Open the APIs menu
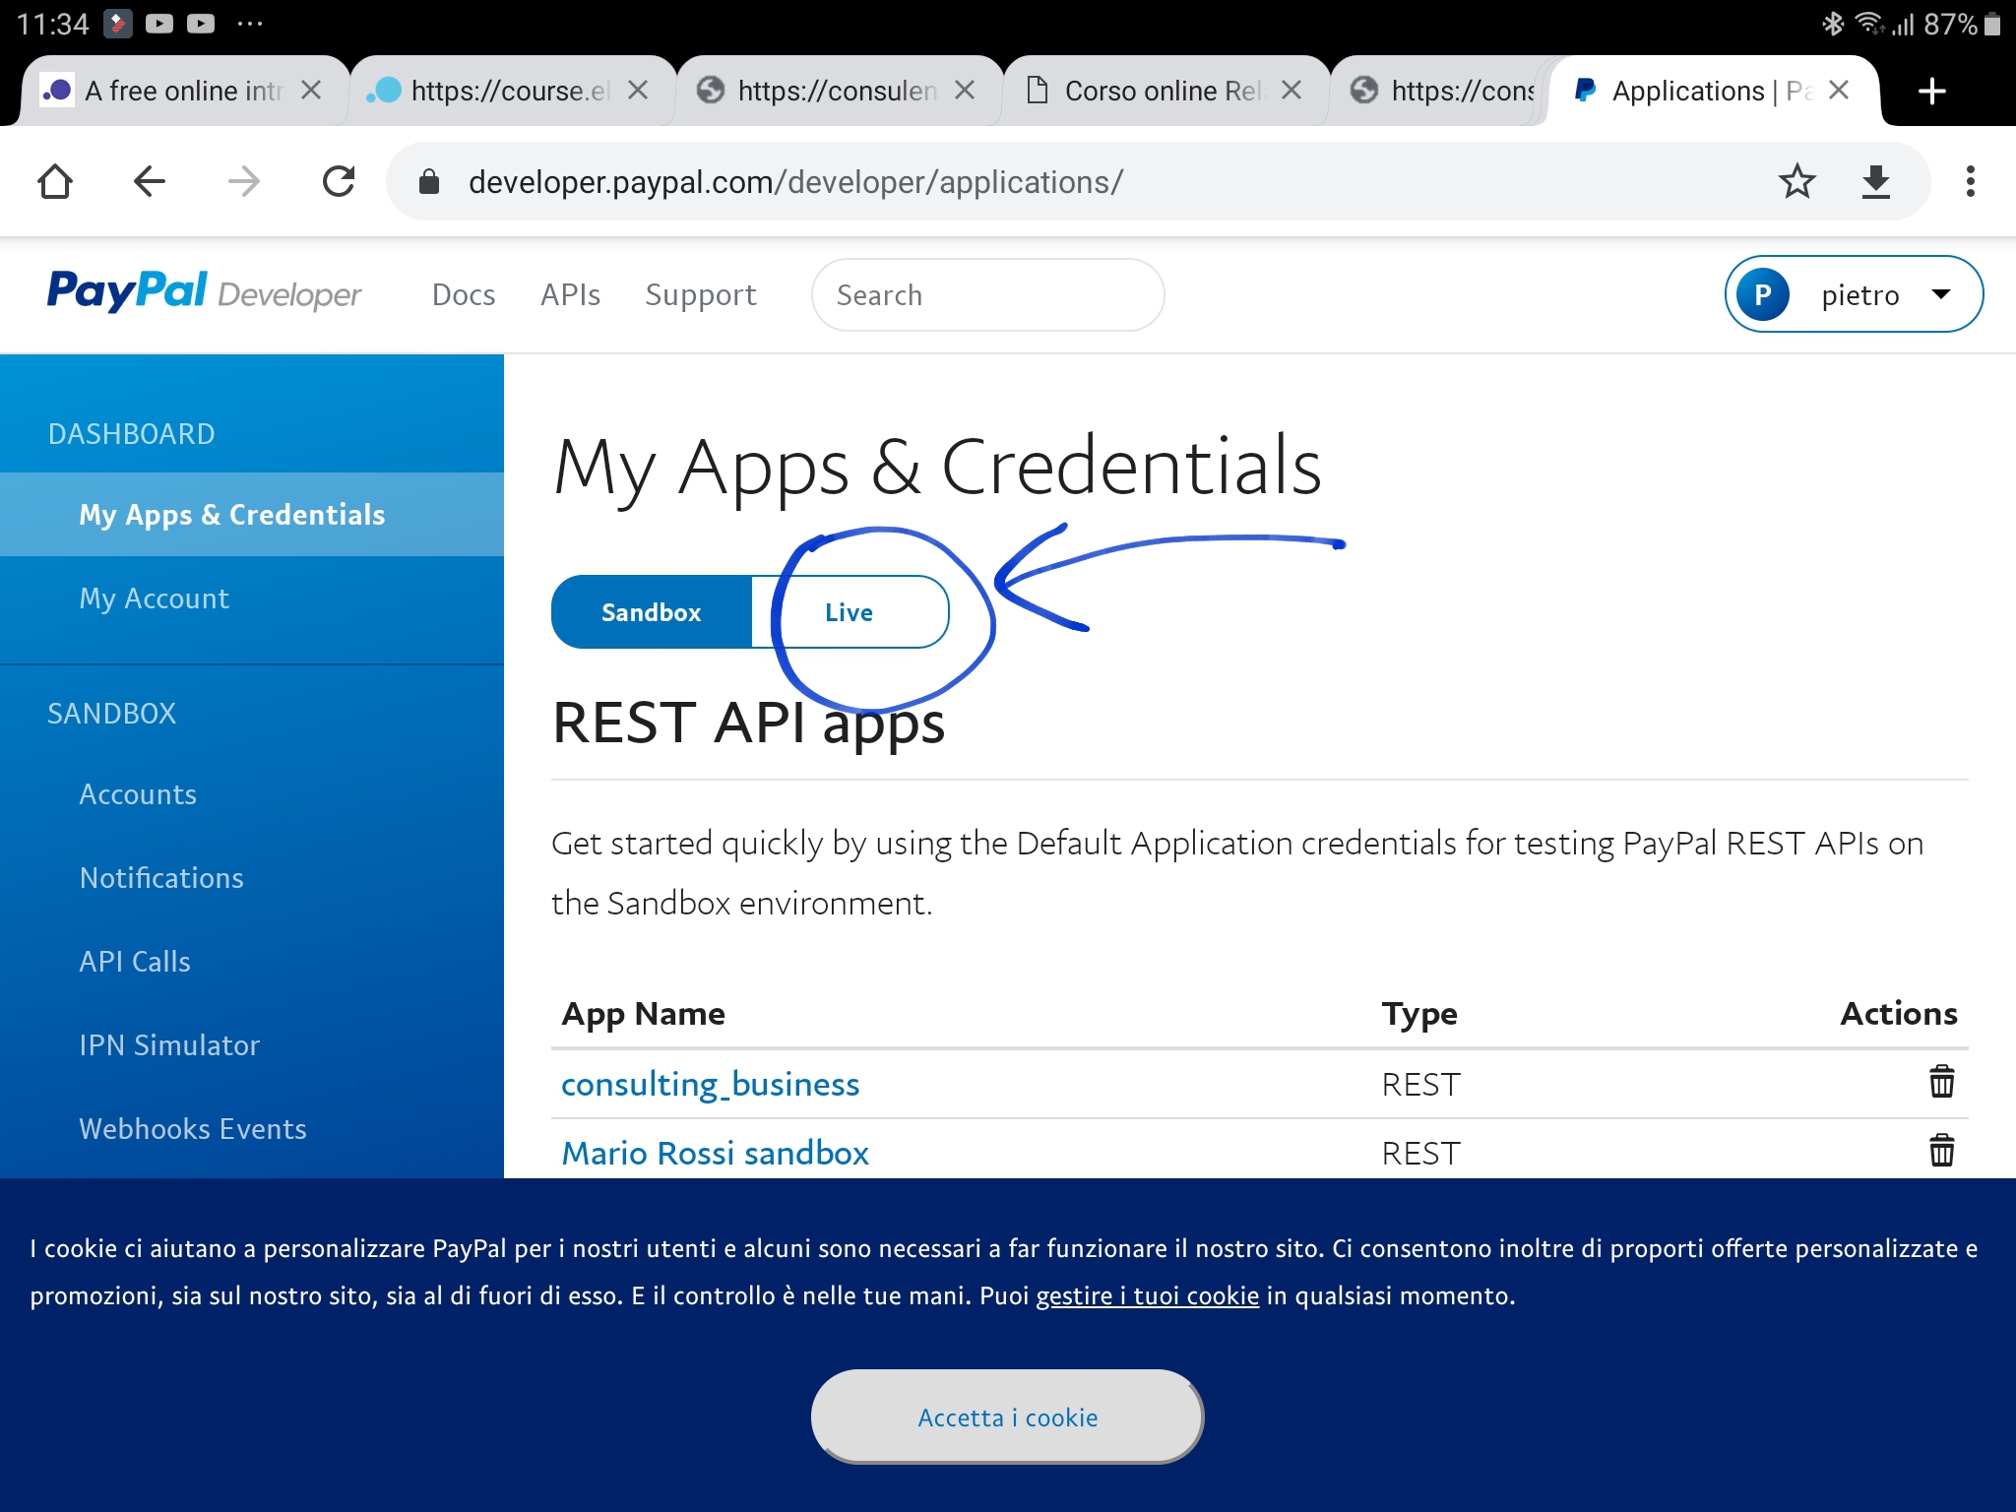The image size is (2016, 1512). [570, 294]
